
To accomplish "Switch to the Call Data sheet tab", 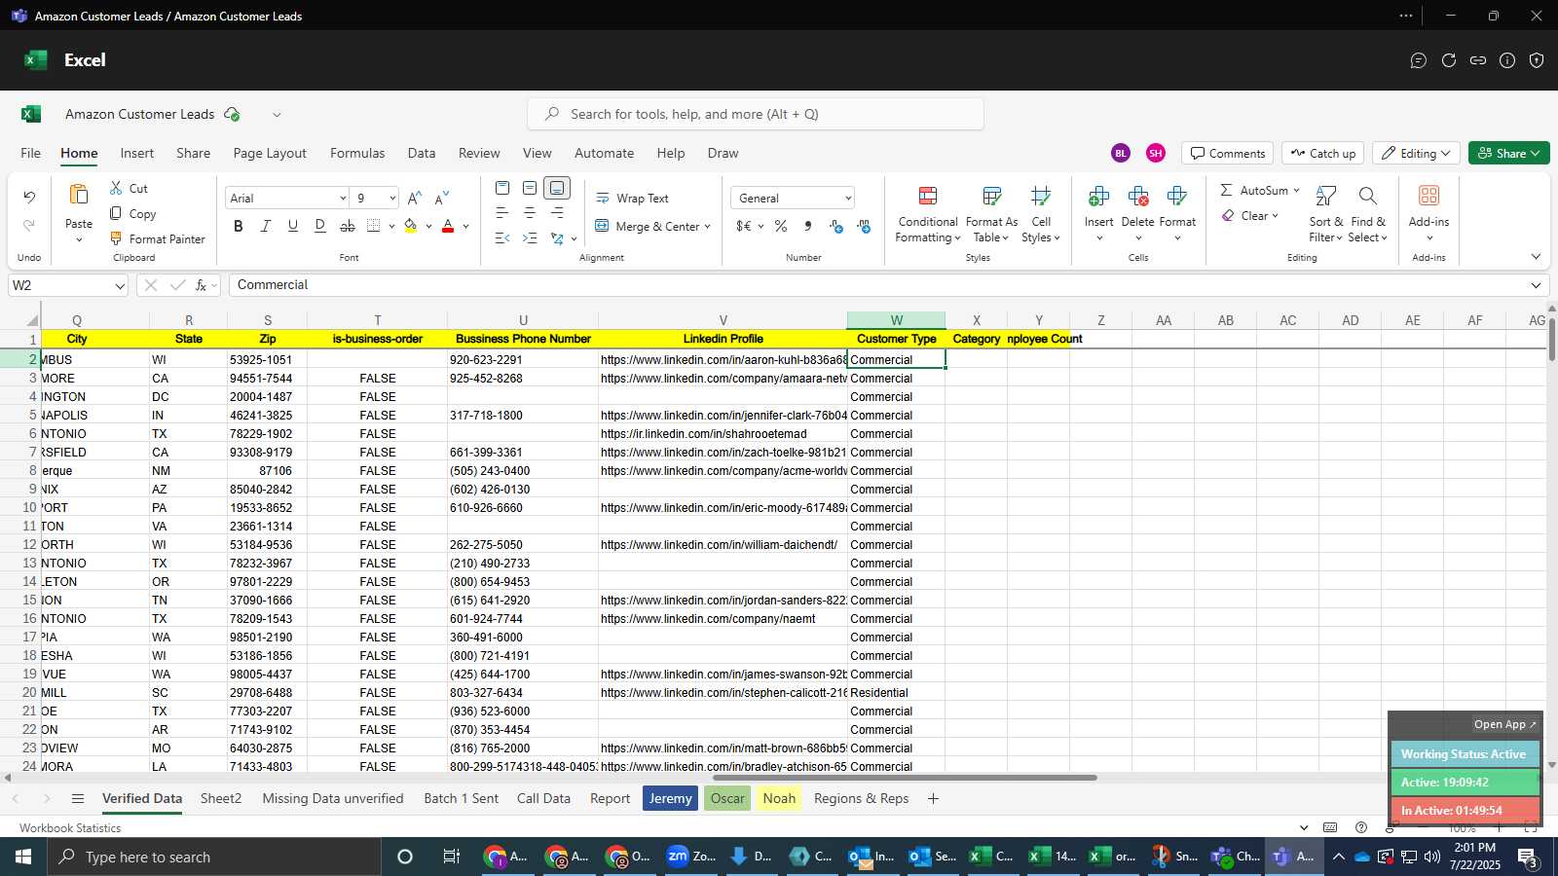I will [x=543, y=798].
